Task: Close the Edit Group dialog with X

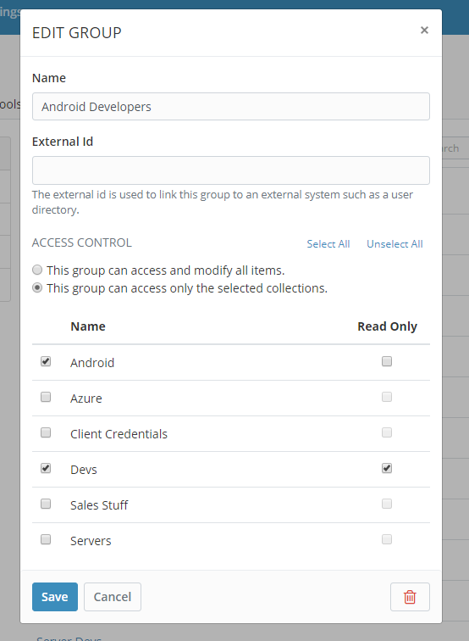Action: (424, 30)
